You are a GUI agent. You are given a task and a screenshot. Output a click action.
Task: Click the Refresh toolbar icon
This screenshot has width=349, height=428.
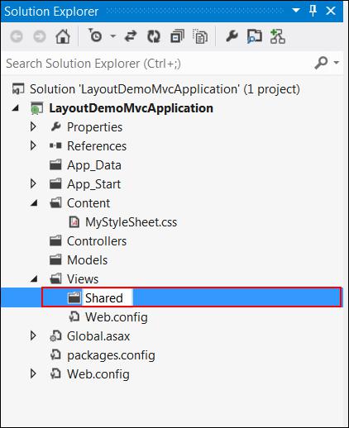click(x=154, y=36)
